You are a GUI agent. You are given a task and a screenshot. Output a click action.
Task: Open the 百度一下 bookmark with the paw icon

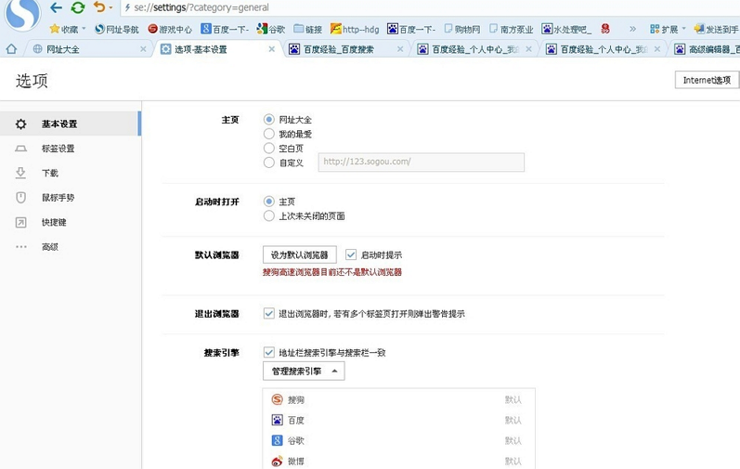click(411, 29)
